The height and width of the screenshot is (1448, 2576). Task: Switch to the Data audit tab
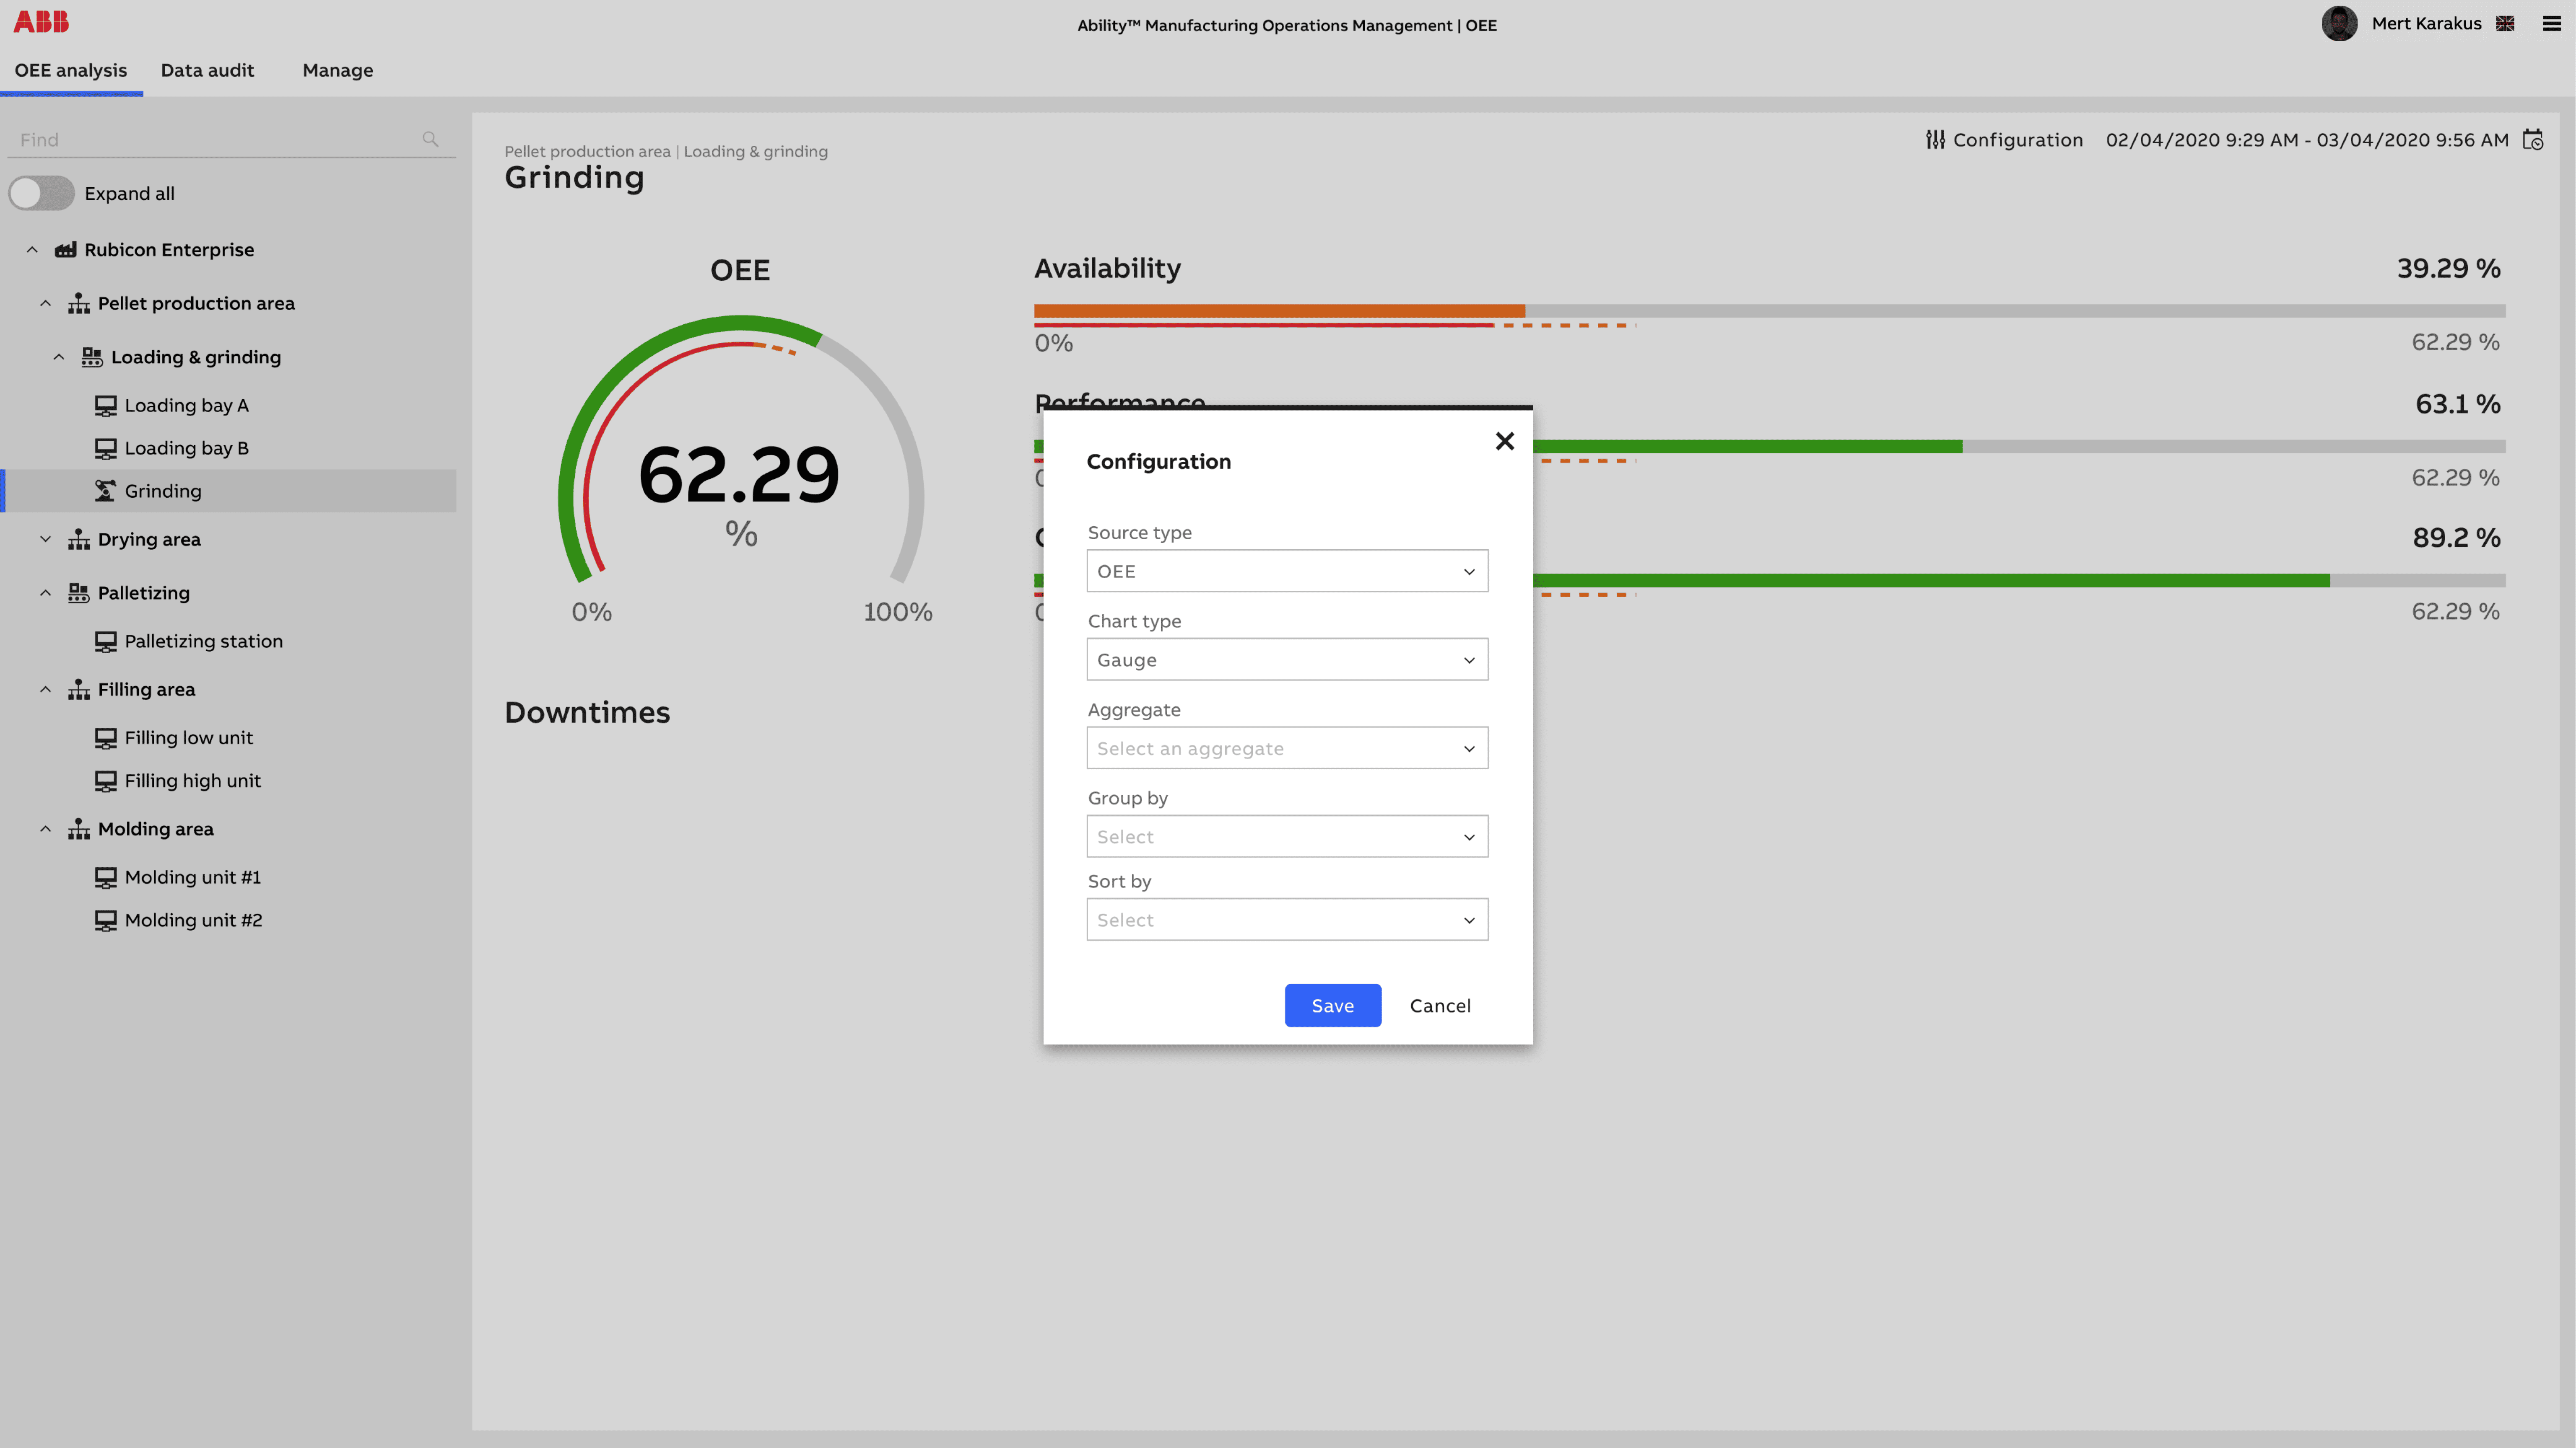click(x=207, y=70)
